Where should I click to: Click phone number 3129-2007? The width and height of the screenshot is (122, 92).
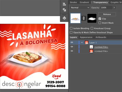pos(55,82)
